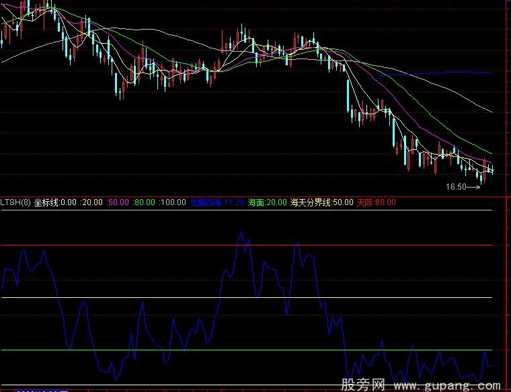Click the green :80.00 coordinate value
The width and height of the screenshot is (511, 392).
pos(144,202)
